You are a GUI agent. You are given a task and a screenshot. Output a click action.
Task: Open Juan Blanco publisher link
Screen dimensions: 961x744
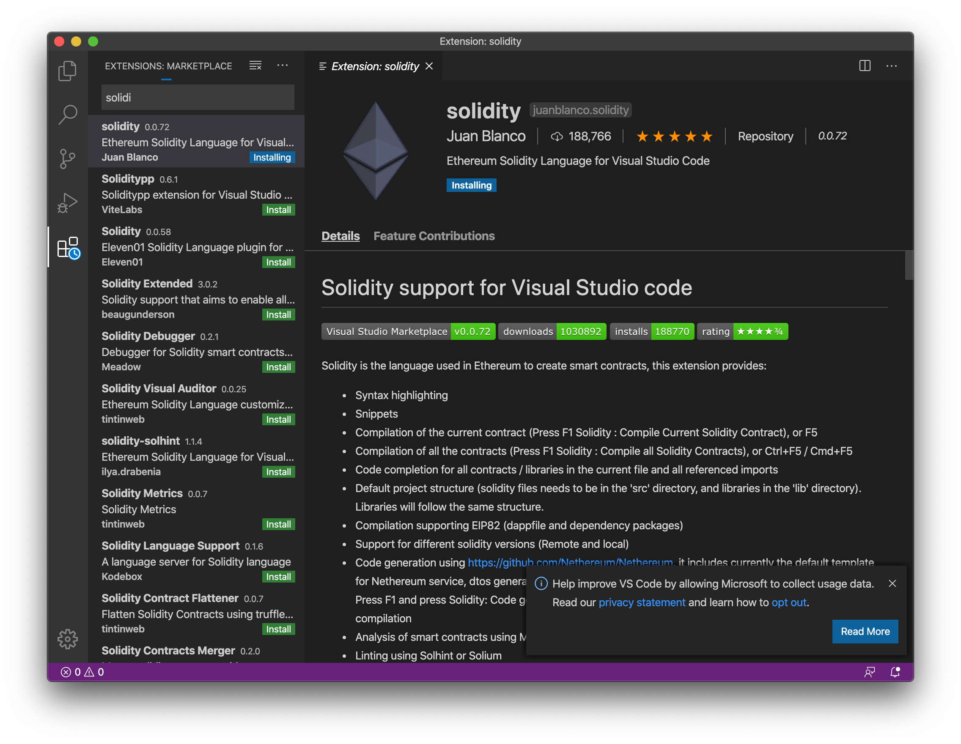click(x=486, y=136)
